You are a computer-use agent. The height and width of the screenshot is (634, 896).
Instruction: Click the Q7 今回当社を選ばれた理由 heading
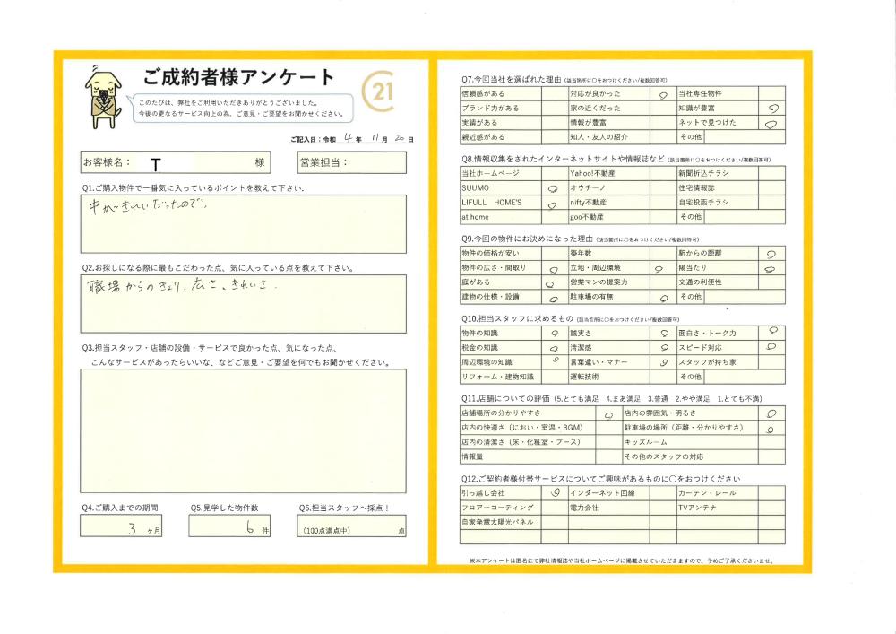point(564,80)
